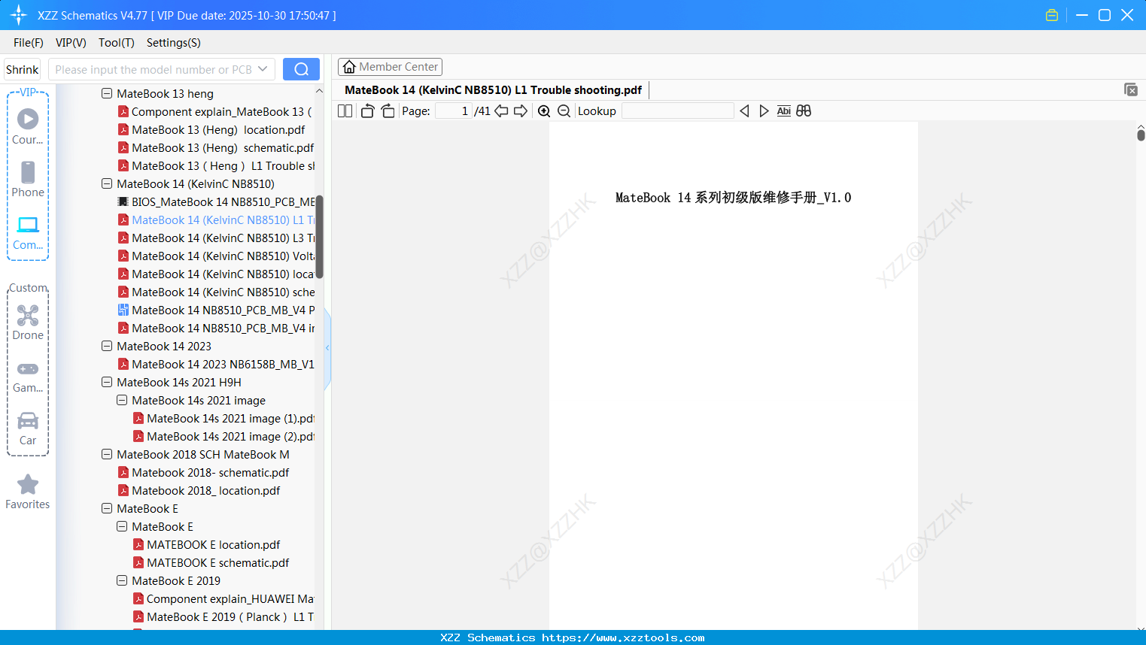Open MateBook 14 NB8510_PCB_MB_V4 P board file
Viewport: 1146px width, 645px height.
click(x=216, y=310)
